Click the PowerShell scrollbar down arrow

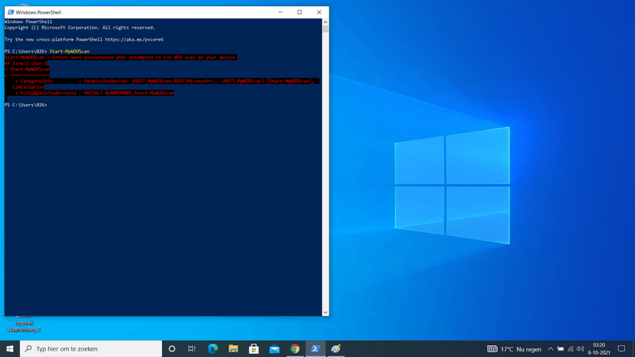(x=325, y=312)
